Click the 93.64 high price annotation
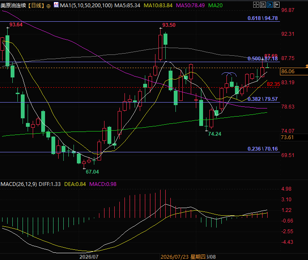 tap(16, 25)
